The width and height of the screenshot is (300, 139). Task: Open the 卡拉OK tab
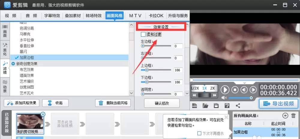tap(156, 16)
